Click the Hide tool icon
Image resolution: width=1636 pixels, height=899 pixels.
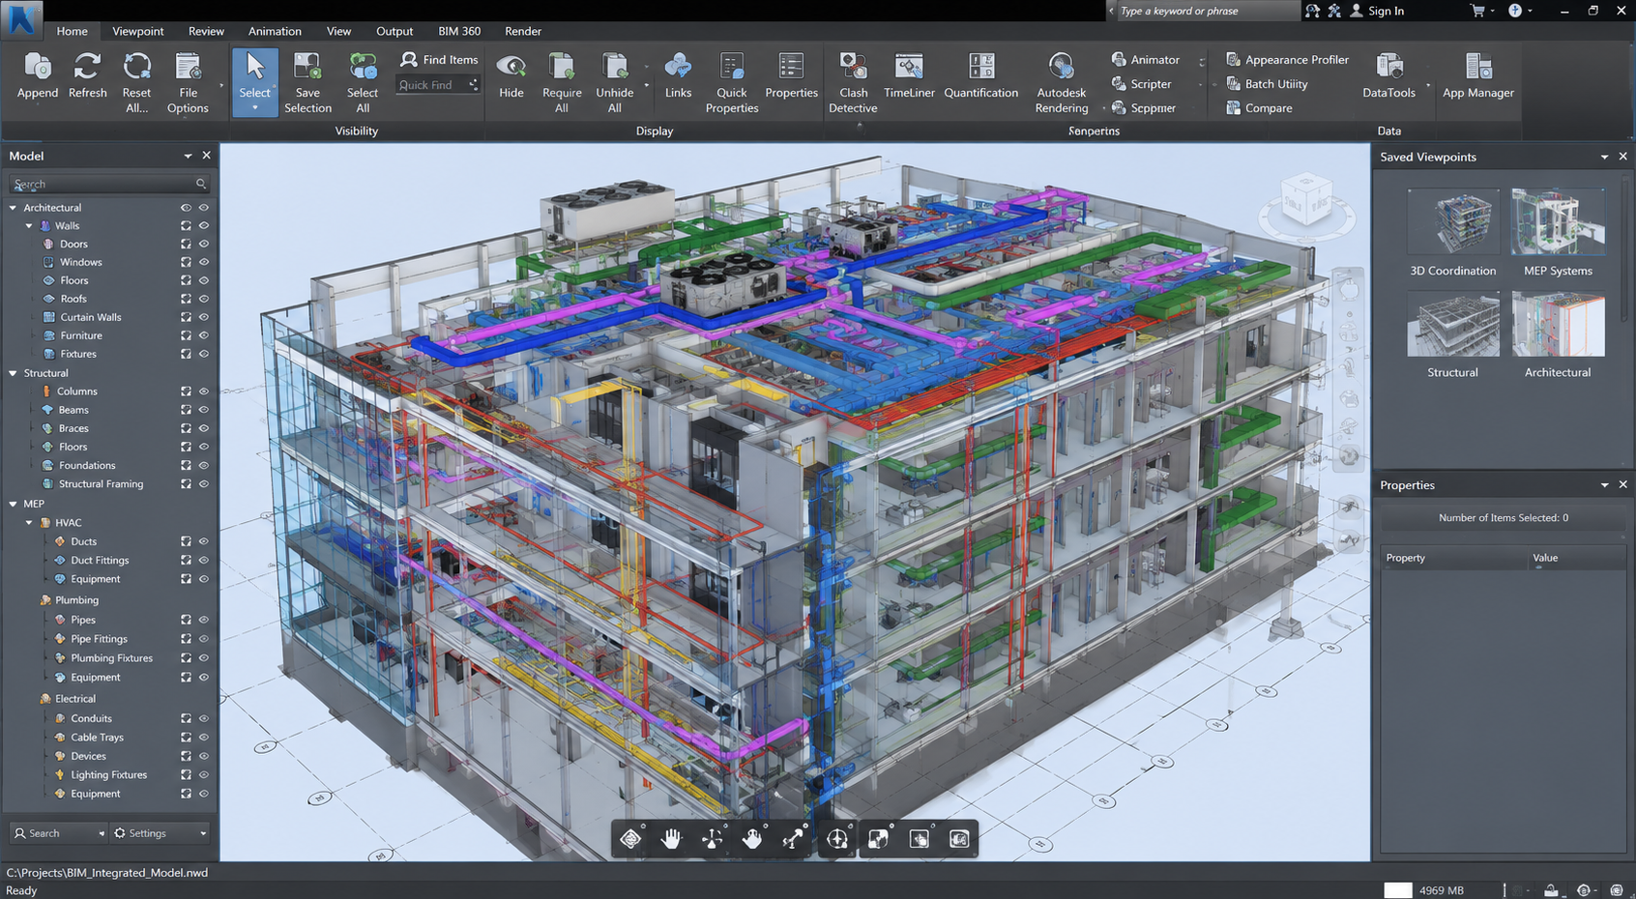tap(511, 66)
